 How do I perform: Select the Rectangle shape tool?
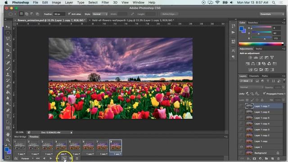(x=8, y=128)
